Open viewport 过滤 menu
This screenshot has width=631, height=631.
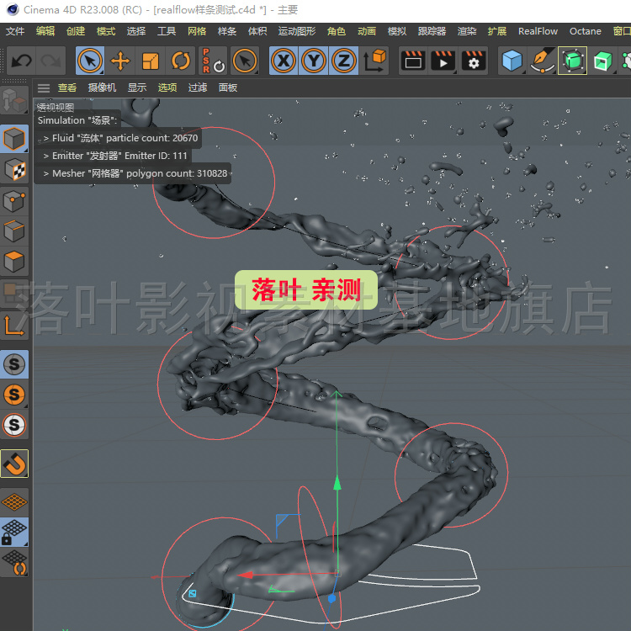(197, 87)
